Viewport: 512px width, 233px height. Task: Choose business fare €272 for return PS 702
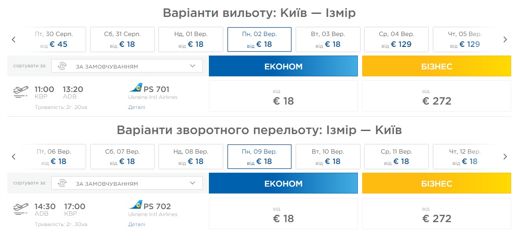point(436,213)
